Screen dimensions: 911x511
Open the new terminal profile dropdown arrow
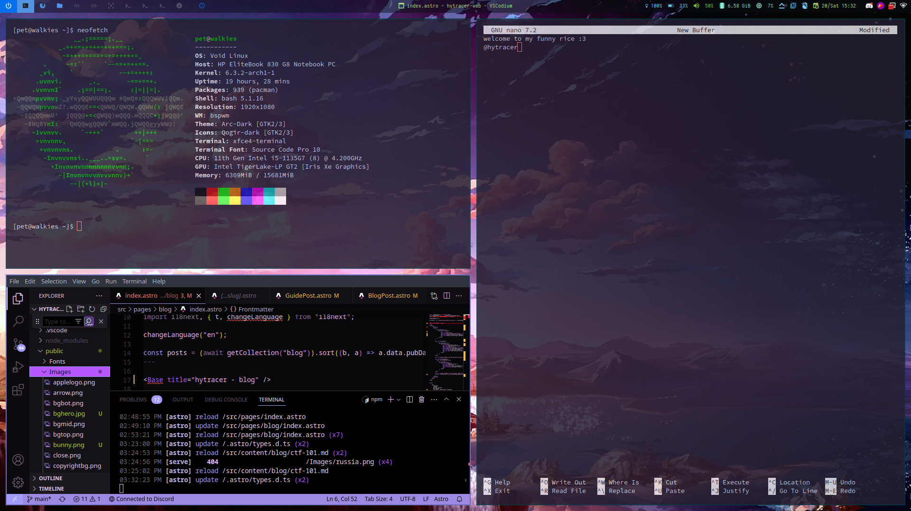399,400
